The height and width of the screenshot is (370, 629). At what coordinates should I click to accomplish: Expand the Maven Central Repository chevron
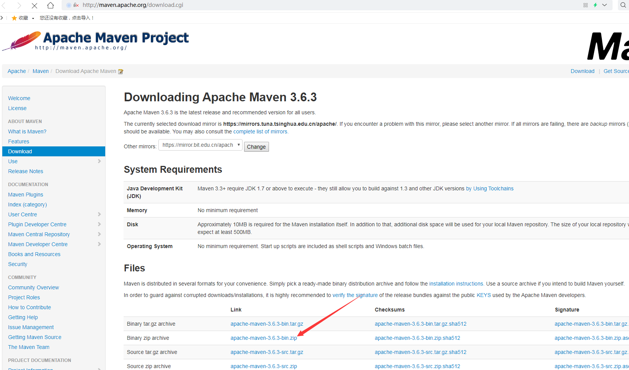99,234
